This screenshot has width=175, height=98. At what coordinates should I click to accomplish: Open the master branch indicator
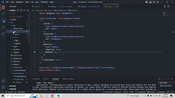[x=9, y=92]
